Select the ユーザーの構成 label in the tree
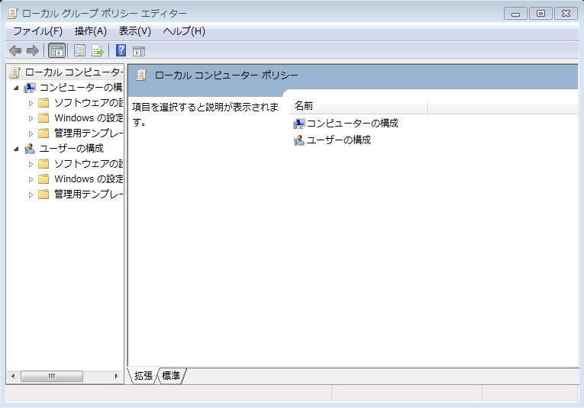 click(x=72, y=149)
